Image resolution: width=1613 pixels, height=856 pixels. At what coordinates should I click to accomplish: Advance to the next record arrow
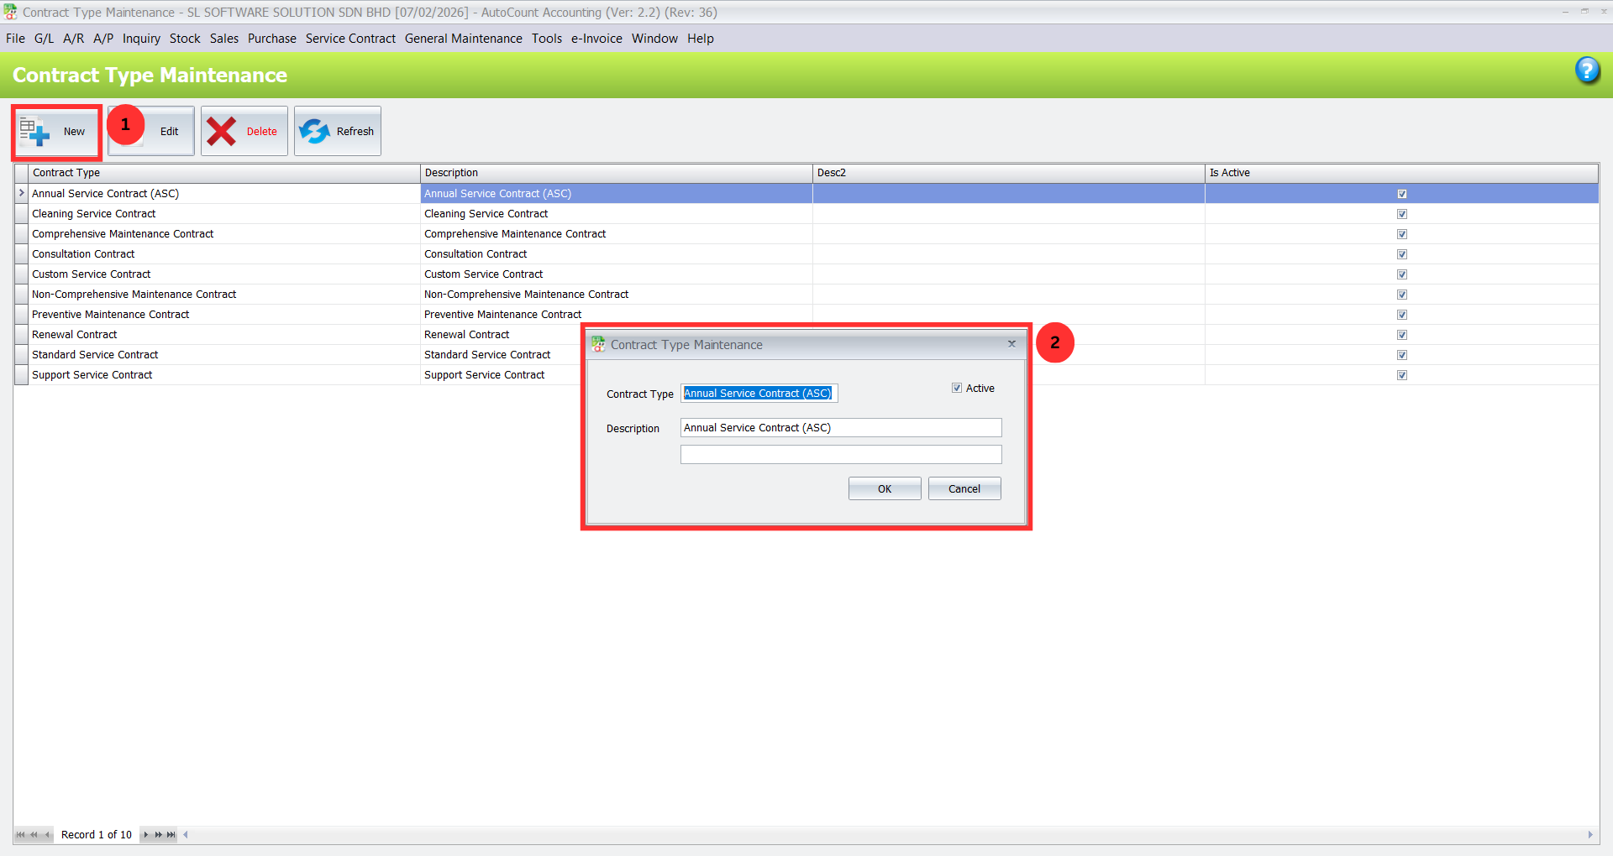(145, 834)
